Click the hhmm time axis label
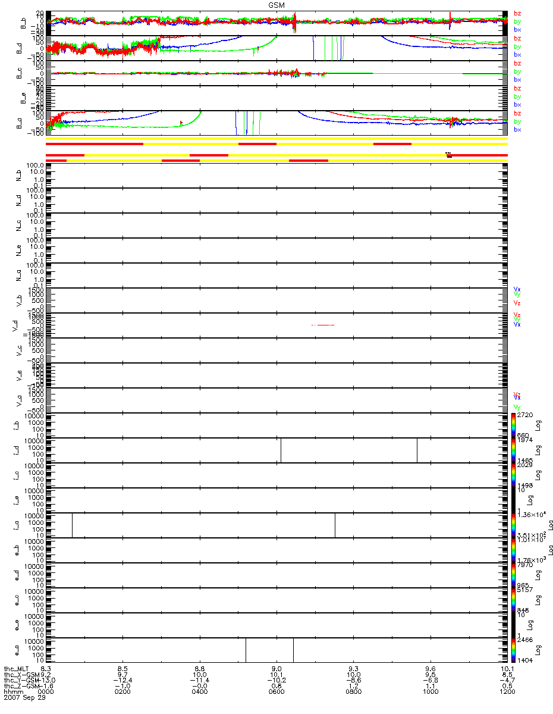This screenshot has height=714, width=553. point(12,692)
